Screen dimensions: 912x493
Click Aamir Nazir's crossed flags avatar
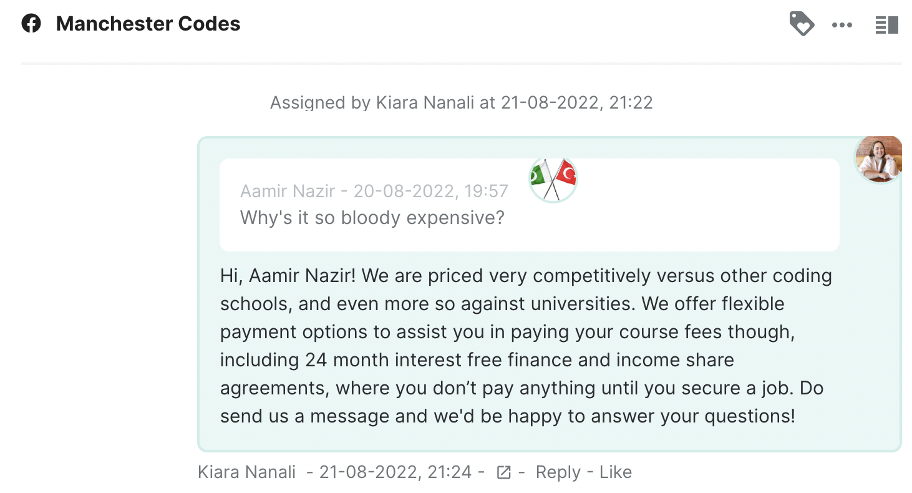pos(553,179)
